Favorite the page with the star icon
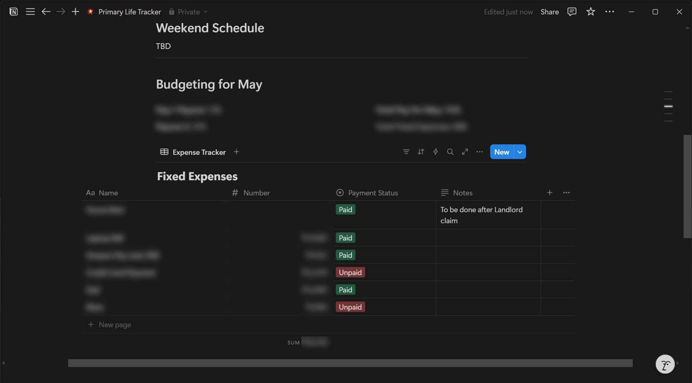The height and width of the screenshot is (383, 692). click(x=590, y=11)
